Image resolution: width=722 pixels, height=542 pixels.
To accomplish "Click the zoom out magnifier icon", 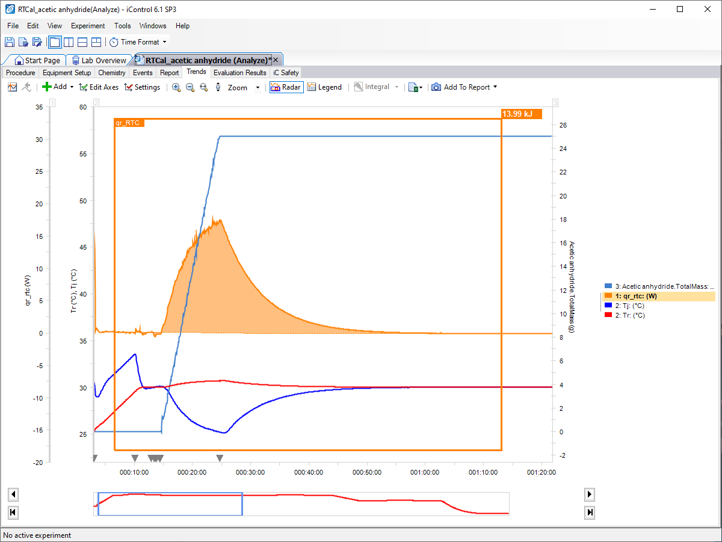I will (x=190, y=87).
